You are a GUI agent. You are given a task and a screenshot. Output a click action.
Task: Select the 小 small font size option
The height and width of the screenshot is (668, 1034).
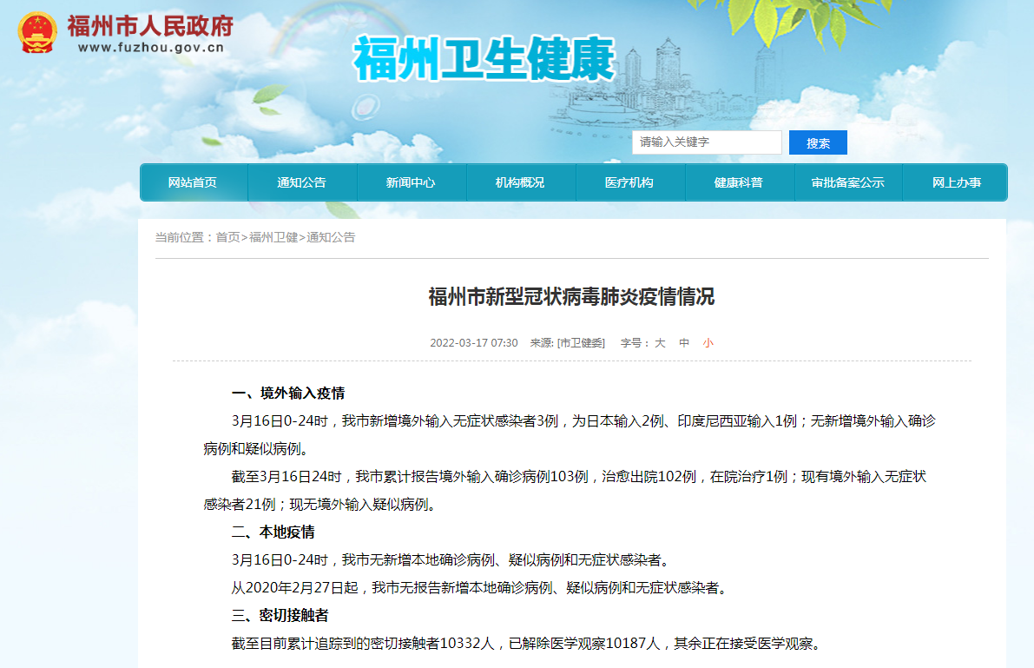tap(708, 343)
